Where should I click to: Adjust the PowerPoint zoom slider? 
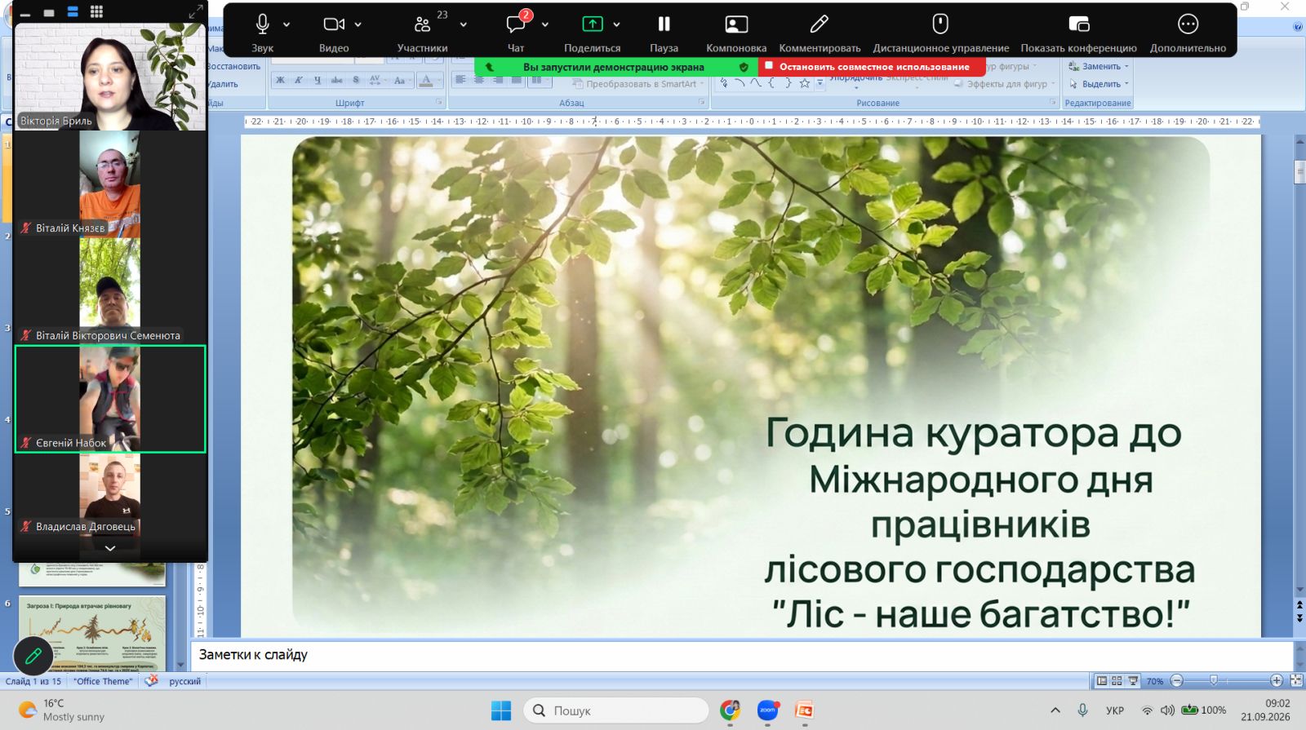pyautogui.click(x=1214, y=680)
